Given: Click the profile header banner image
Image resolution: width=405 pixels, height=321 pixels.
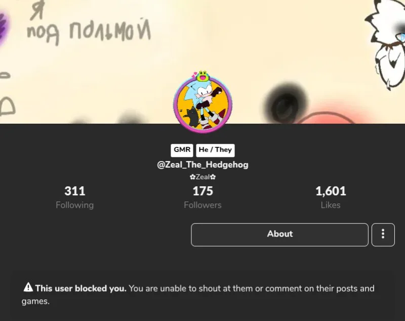Looking at the screenshot, I should pos(202,62).
